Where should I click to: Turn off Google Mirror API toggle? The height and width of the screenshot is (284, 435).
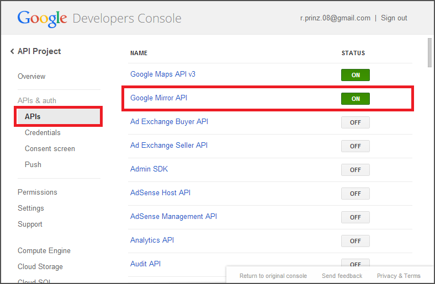point(356,99)
